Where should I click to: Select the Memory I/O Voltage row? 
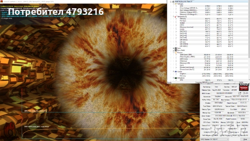coord(207,14)
